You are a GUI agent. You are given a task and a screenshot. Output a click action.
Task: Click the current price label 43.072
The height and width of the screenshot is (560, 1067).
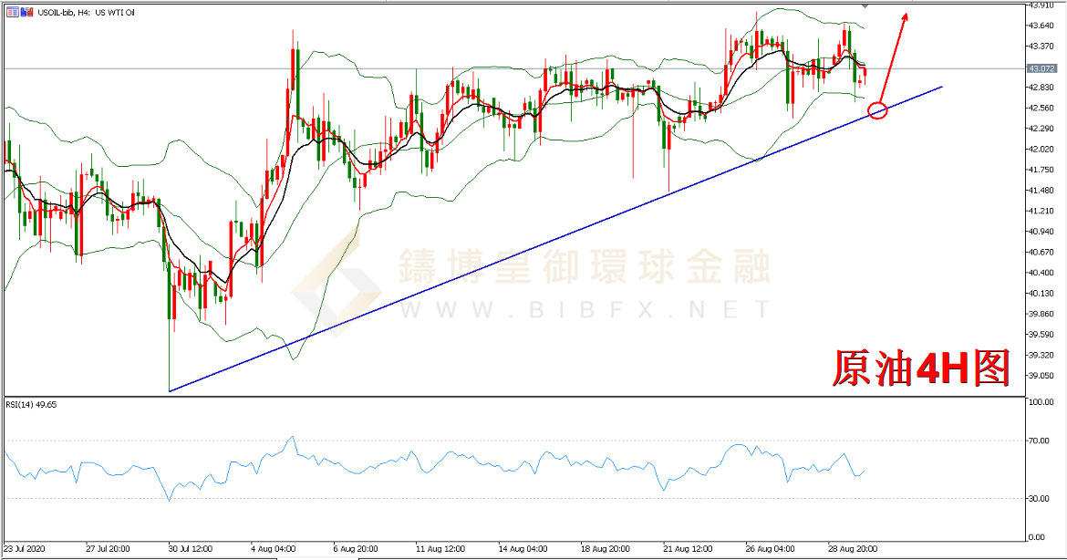pos(1041,68)
